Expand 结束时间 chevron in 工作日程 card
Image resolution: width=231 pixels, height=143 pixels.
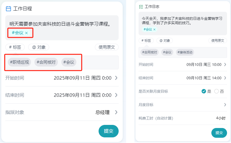coord(116,95)
